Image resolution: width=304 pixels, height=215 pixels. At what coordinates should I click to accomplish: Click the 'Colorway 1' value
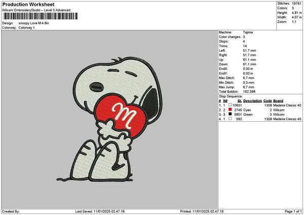[x=26, y=27]
